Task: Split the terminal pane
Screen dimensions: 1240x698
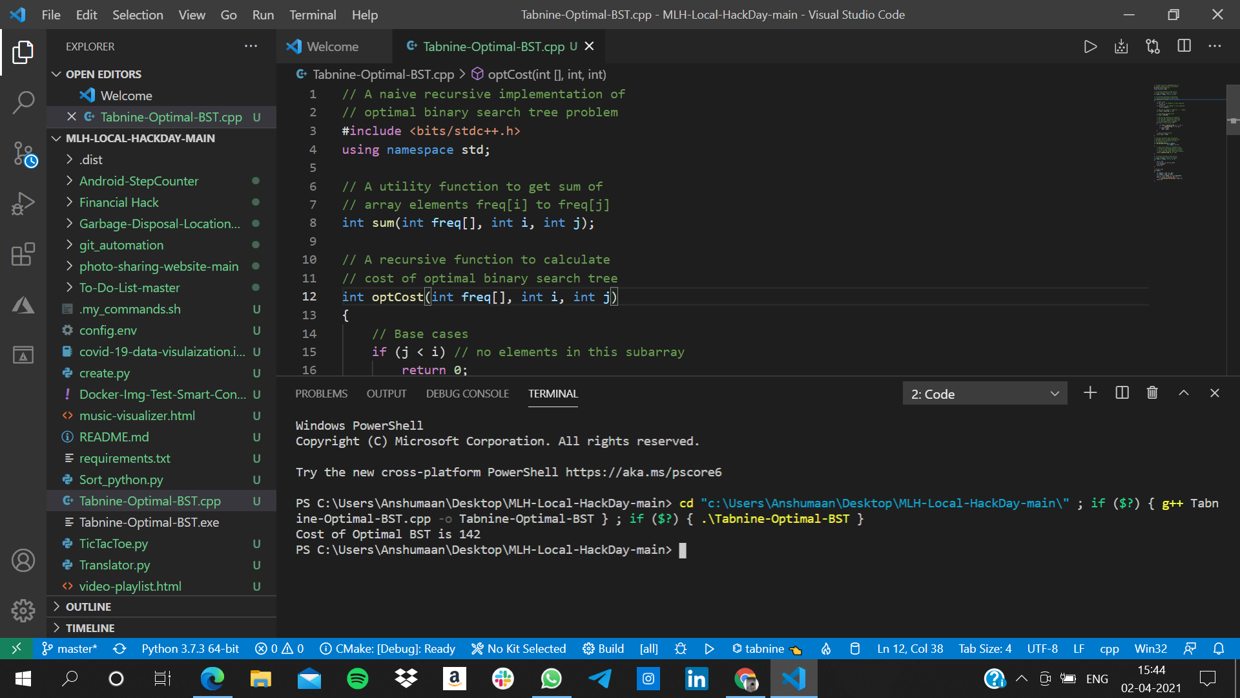Action: click(1121, 392)
